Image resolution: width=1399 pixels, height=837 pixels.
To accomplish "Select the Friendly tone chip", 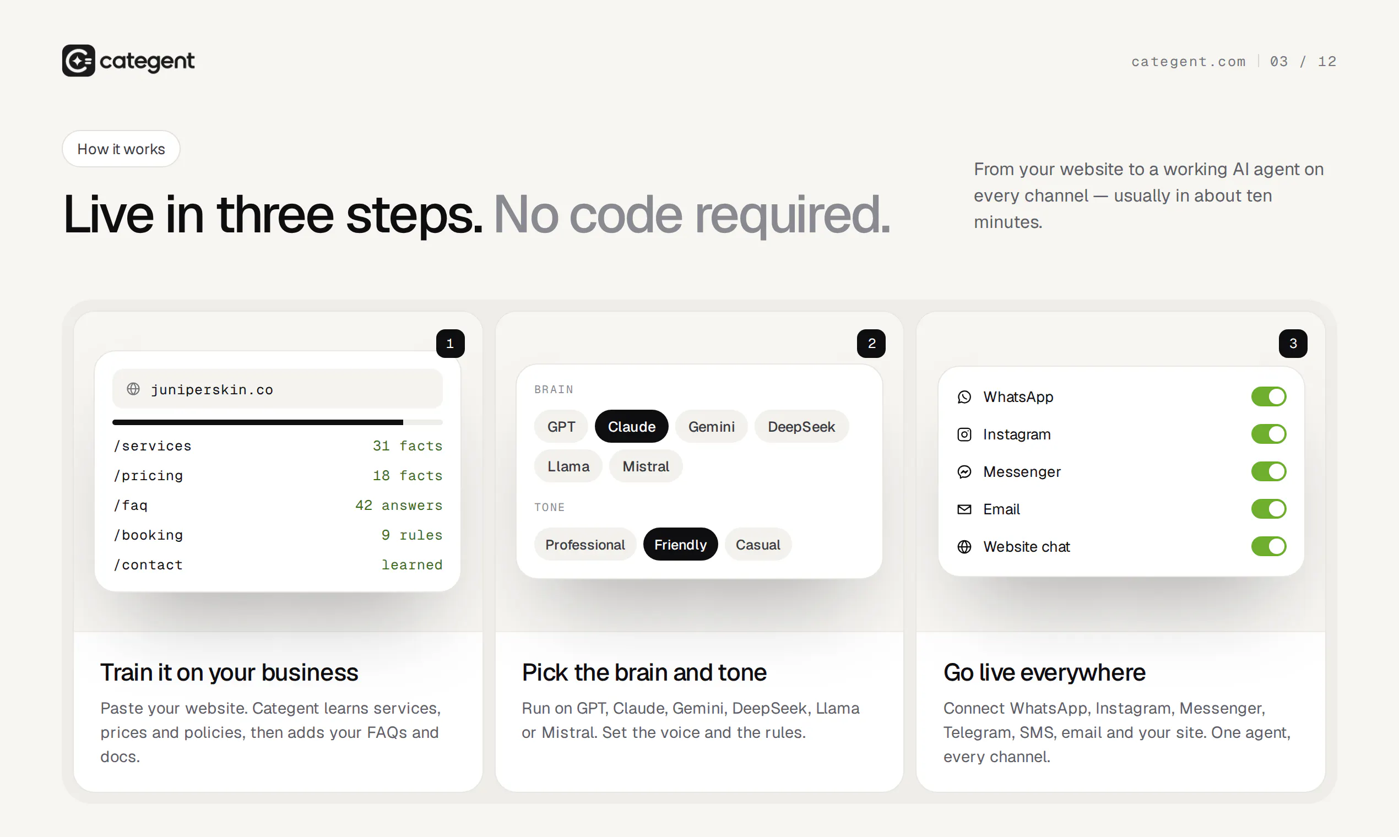I will 680,544.
